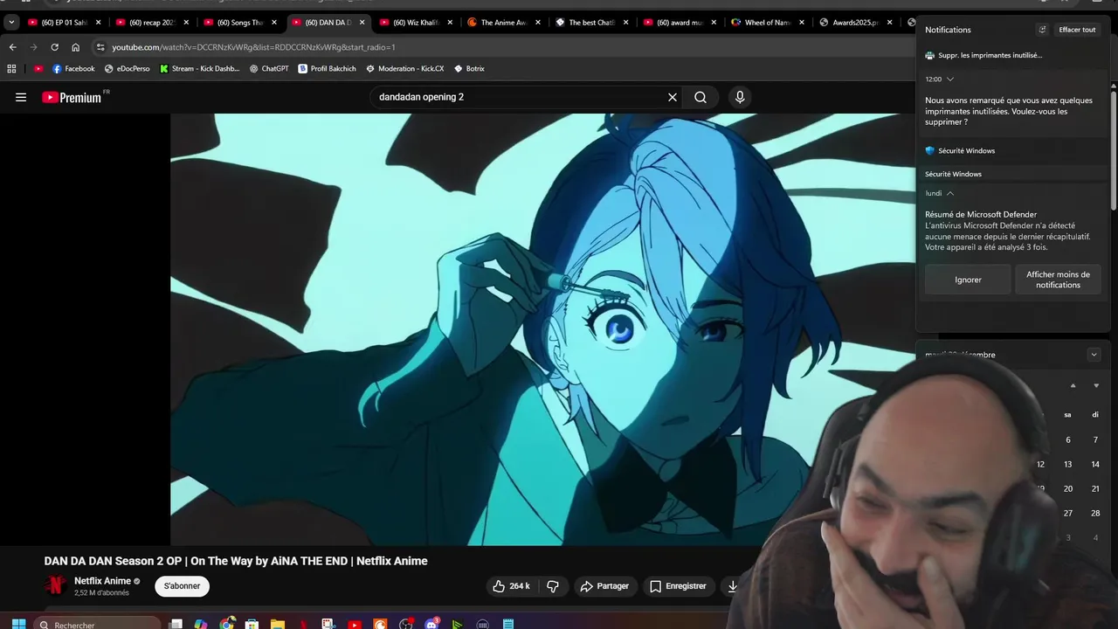Open the tab search dropdown arrow

11,23
